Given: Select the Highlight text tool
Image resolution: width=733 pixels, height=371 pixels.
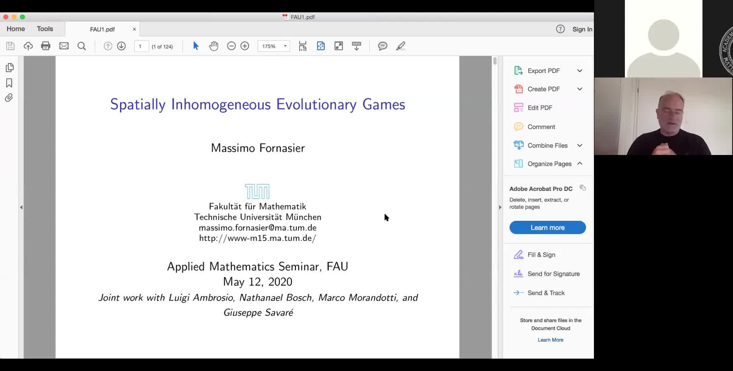Looking at the screenshot, I should click(401, 46).
